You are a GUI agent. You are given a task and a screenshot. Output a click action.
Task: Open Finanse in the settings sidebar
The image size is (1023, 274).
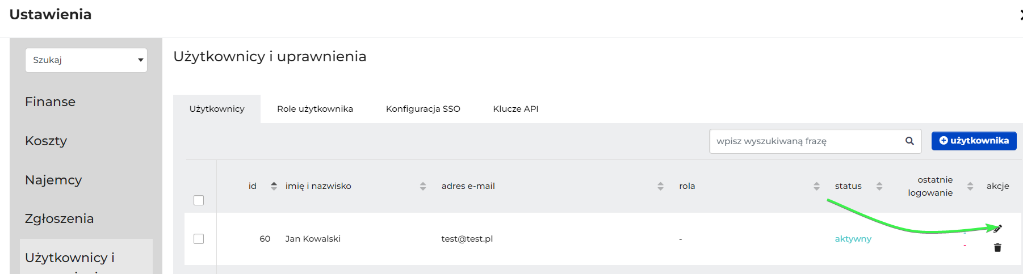pos(50,102)
